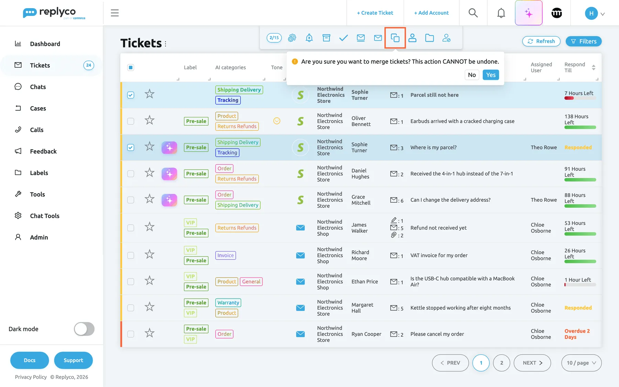Open Cases in the sidebar
This screenshot has width=619, height=387.
tap(38, 108)
